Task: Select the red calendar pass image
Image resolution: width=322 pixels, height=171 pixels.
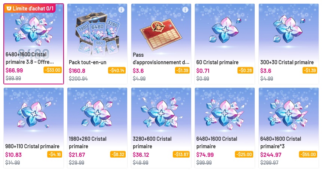Action: point(161,35)
